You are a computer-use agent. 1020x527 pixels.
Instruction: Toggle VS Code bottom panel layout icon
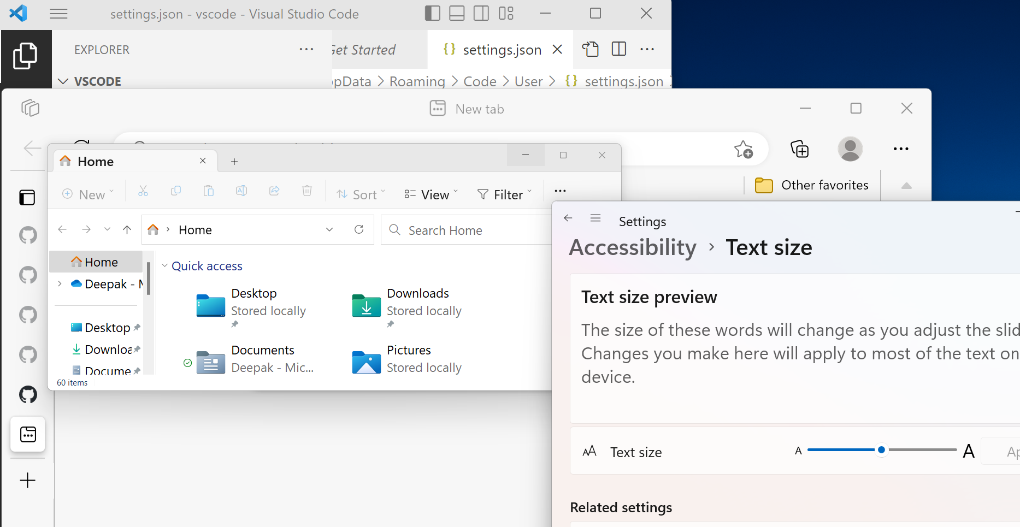(x=457, y=13)
